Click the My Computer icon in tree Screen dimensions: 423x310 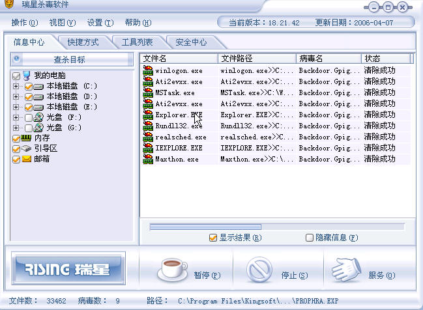point(27,76)
